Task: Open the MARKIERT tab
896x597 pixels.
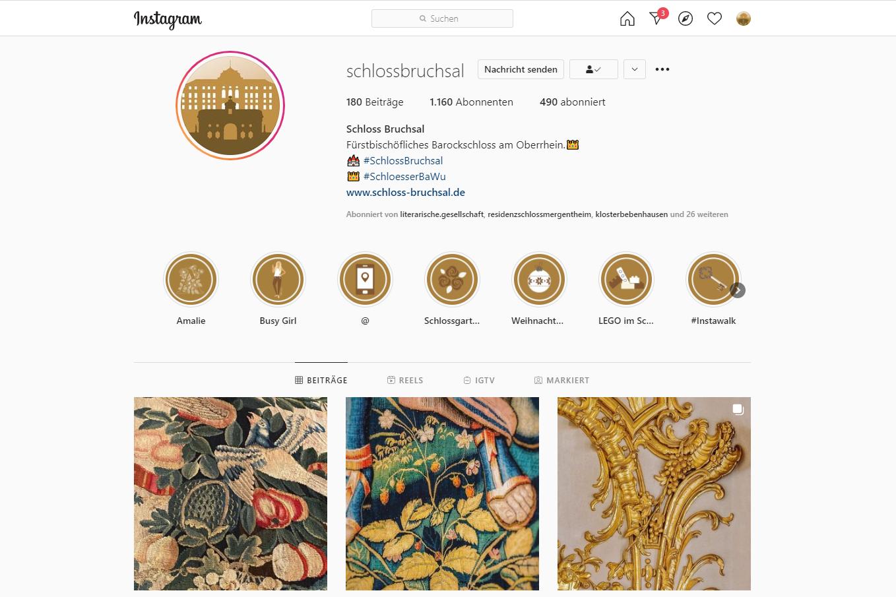Action: tap(561, 380)
